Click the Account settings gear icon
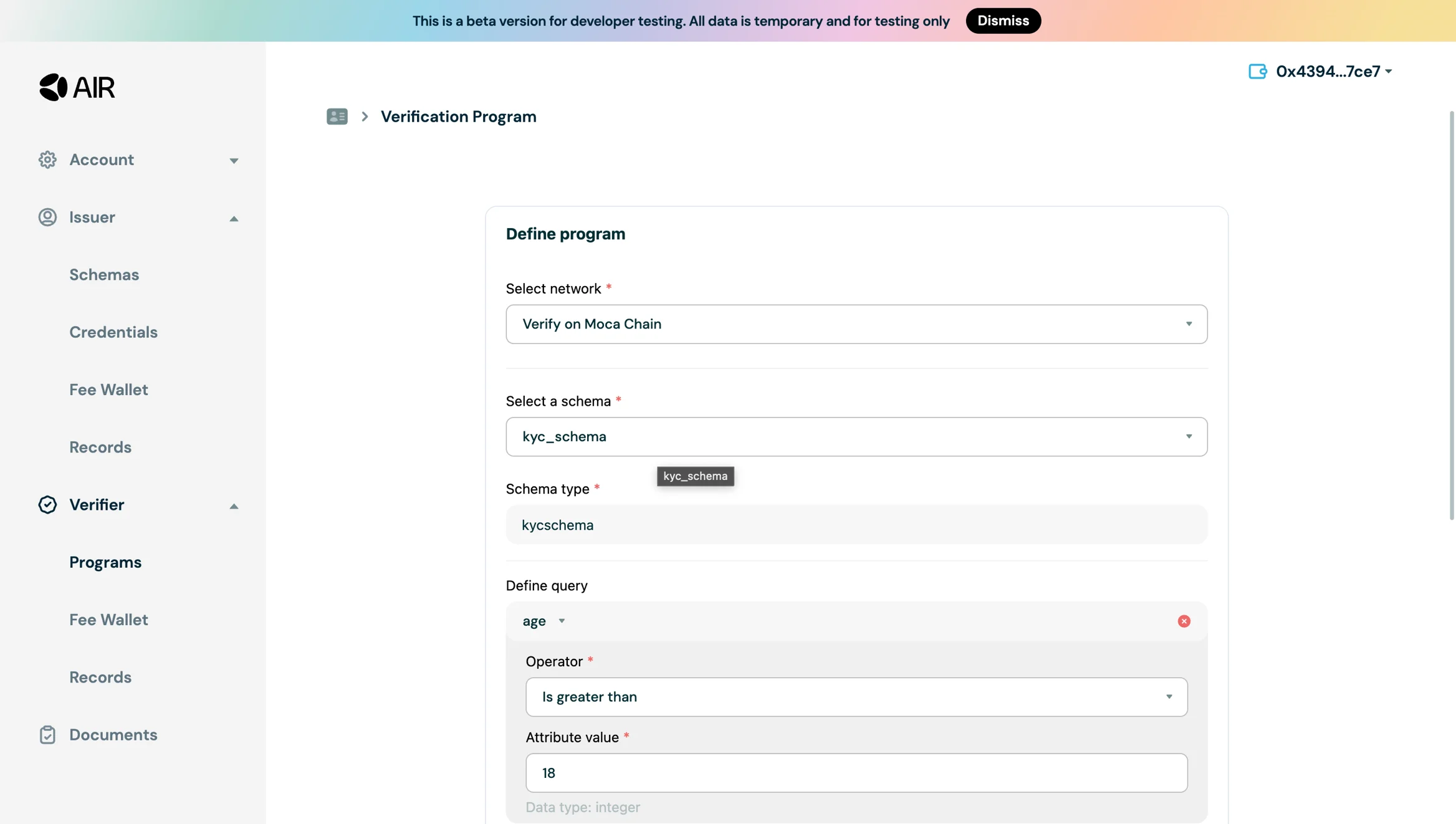Screen dimensions: 1456x824 pyautogui.click(x=47, y=160)
